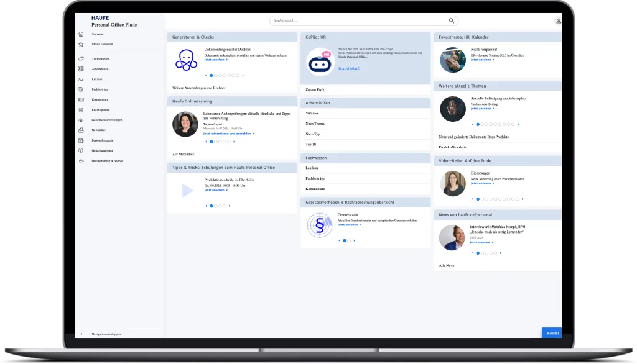Click Jetzt chatten! link
Screen dimensions: 637x364
click(348, 68)
